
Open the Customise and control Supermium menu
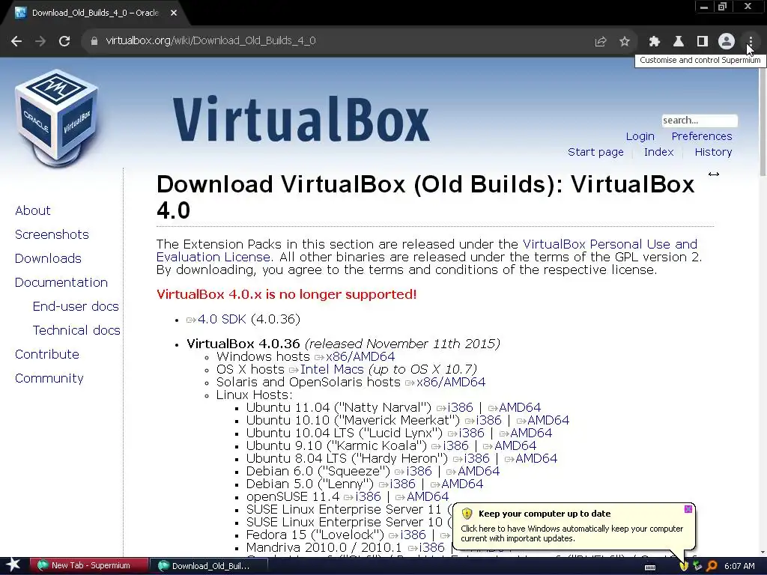coord(751,41)
